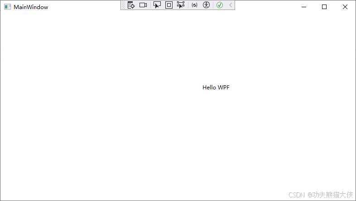The image size is (356, 201).
Task: Click the Hello WPF text
Action: (216, 88)
